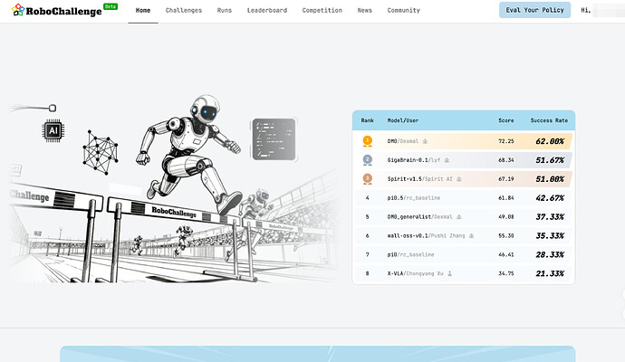Click the Eval Your Policy button
This screenshot has height=362, width=625.
coord(535,10)
